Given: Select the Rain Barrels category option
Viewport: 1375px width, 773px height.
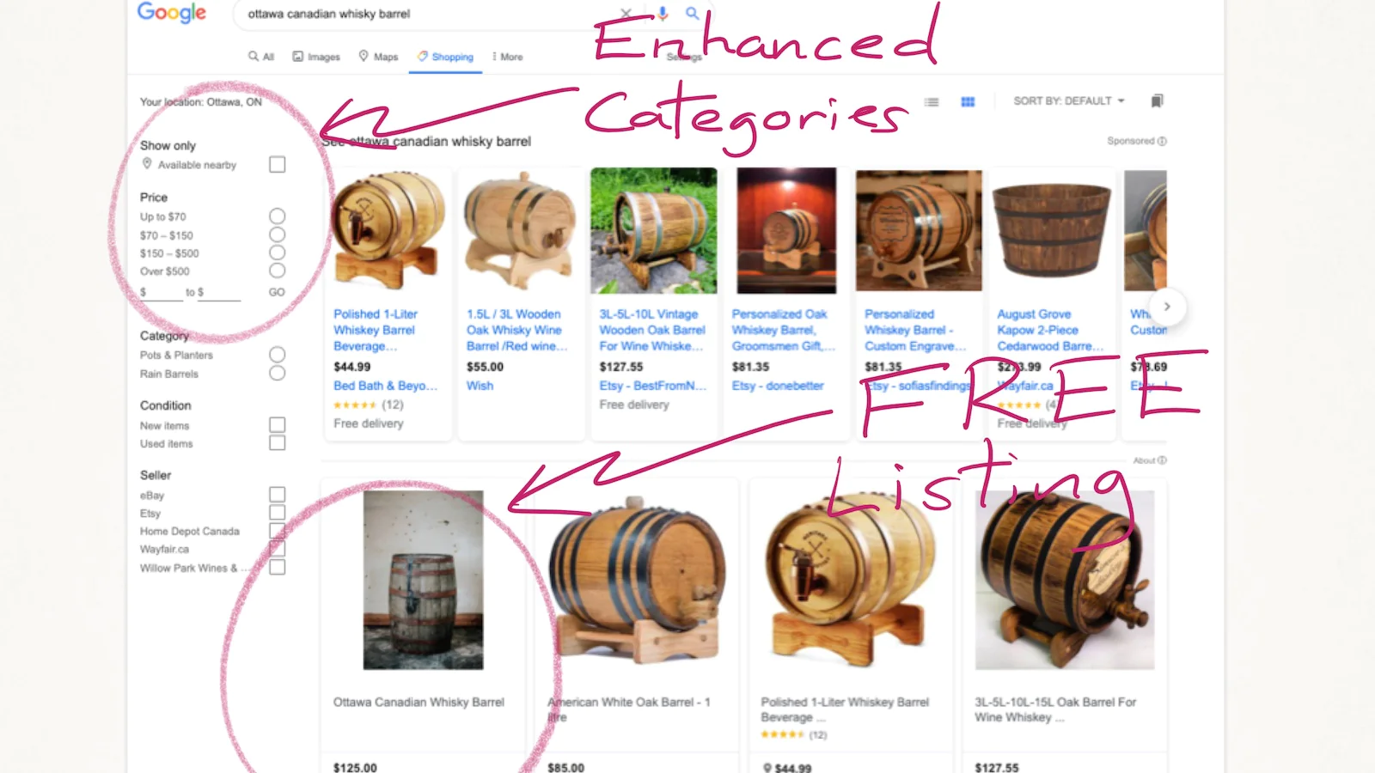Looking at the screenshot, I should pos(277,373).
